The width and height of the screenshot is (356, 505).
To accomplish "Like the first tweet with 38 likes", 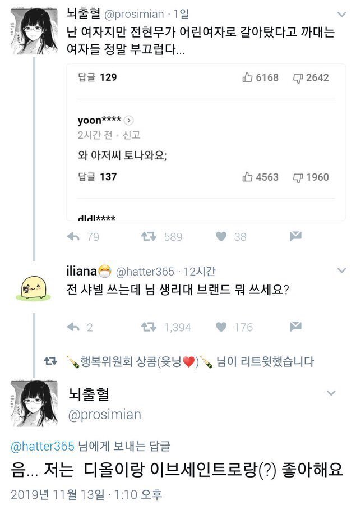I will [221, 237].
